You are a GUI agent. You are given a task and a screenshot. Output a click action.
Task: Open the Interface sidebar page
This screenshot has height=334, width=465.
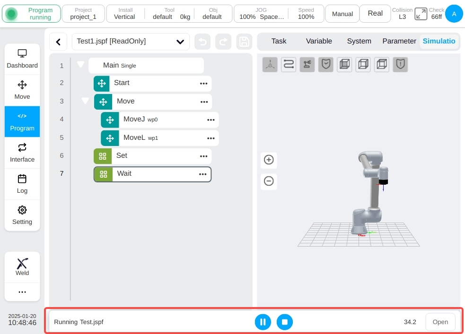22,153
